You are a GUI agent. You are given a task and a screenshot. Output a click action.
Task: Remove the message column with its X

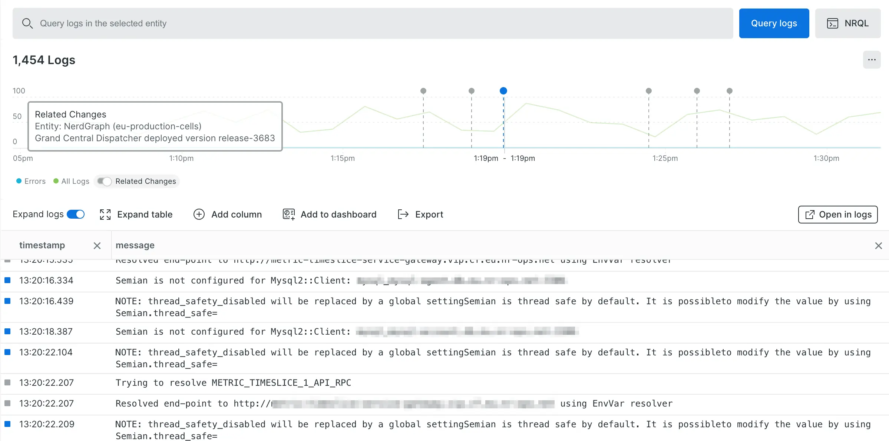pos(878,246)
